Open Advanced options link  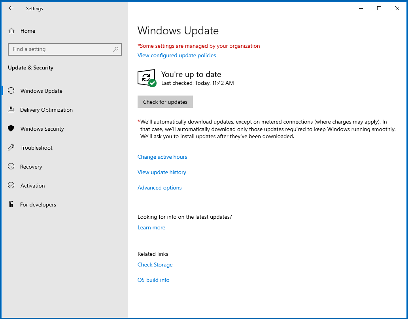(159, 188)
